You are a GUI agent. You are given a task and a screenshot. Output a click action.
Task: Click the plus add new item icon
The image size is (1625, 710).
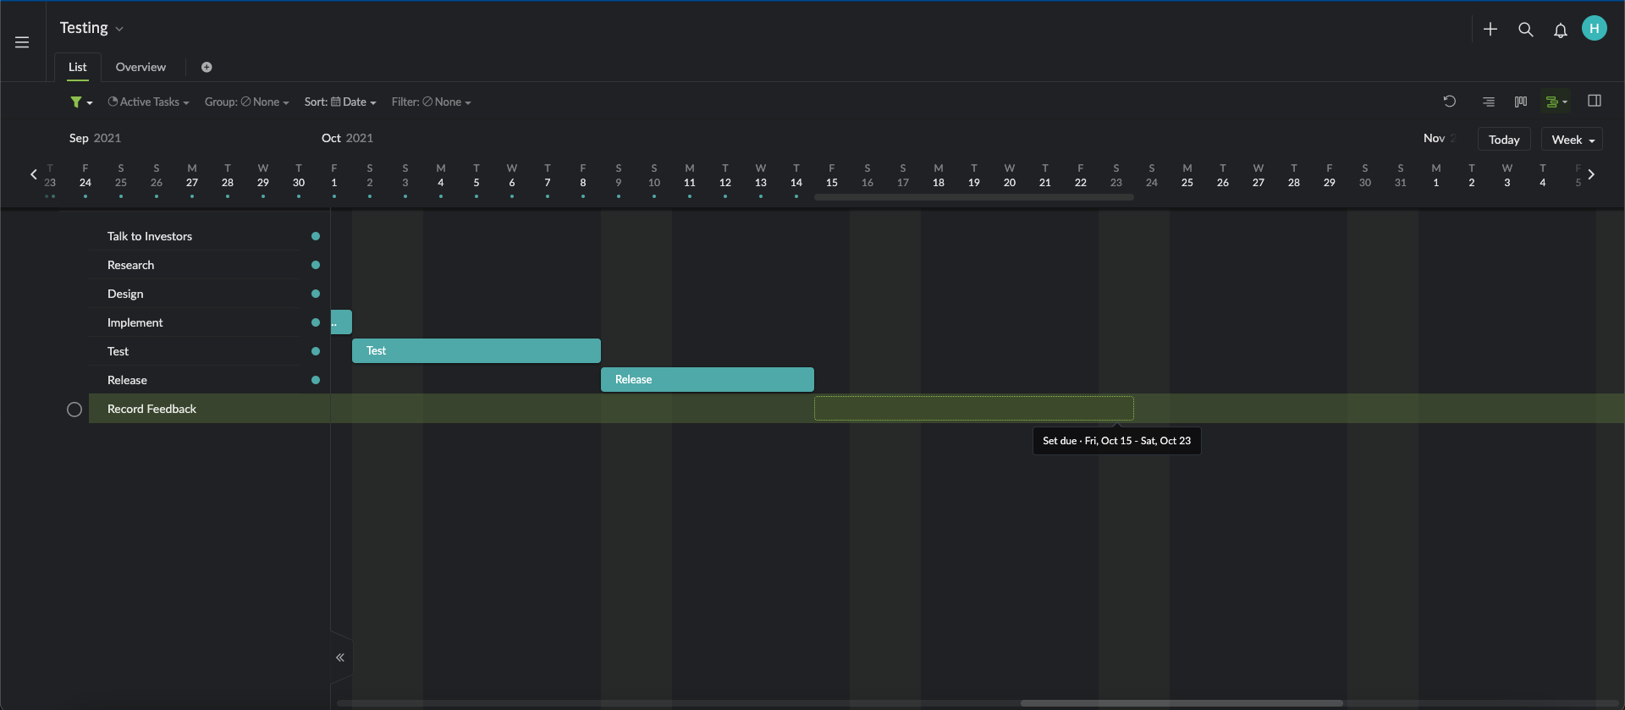click(1490, 30)
